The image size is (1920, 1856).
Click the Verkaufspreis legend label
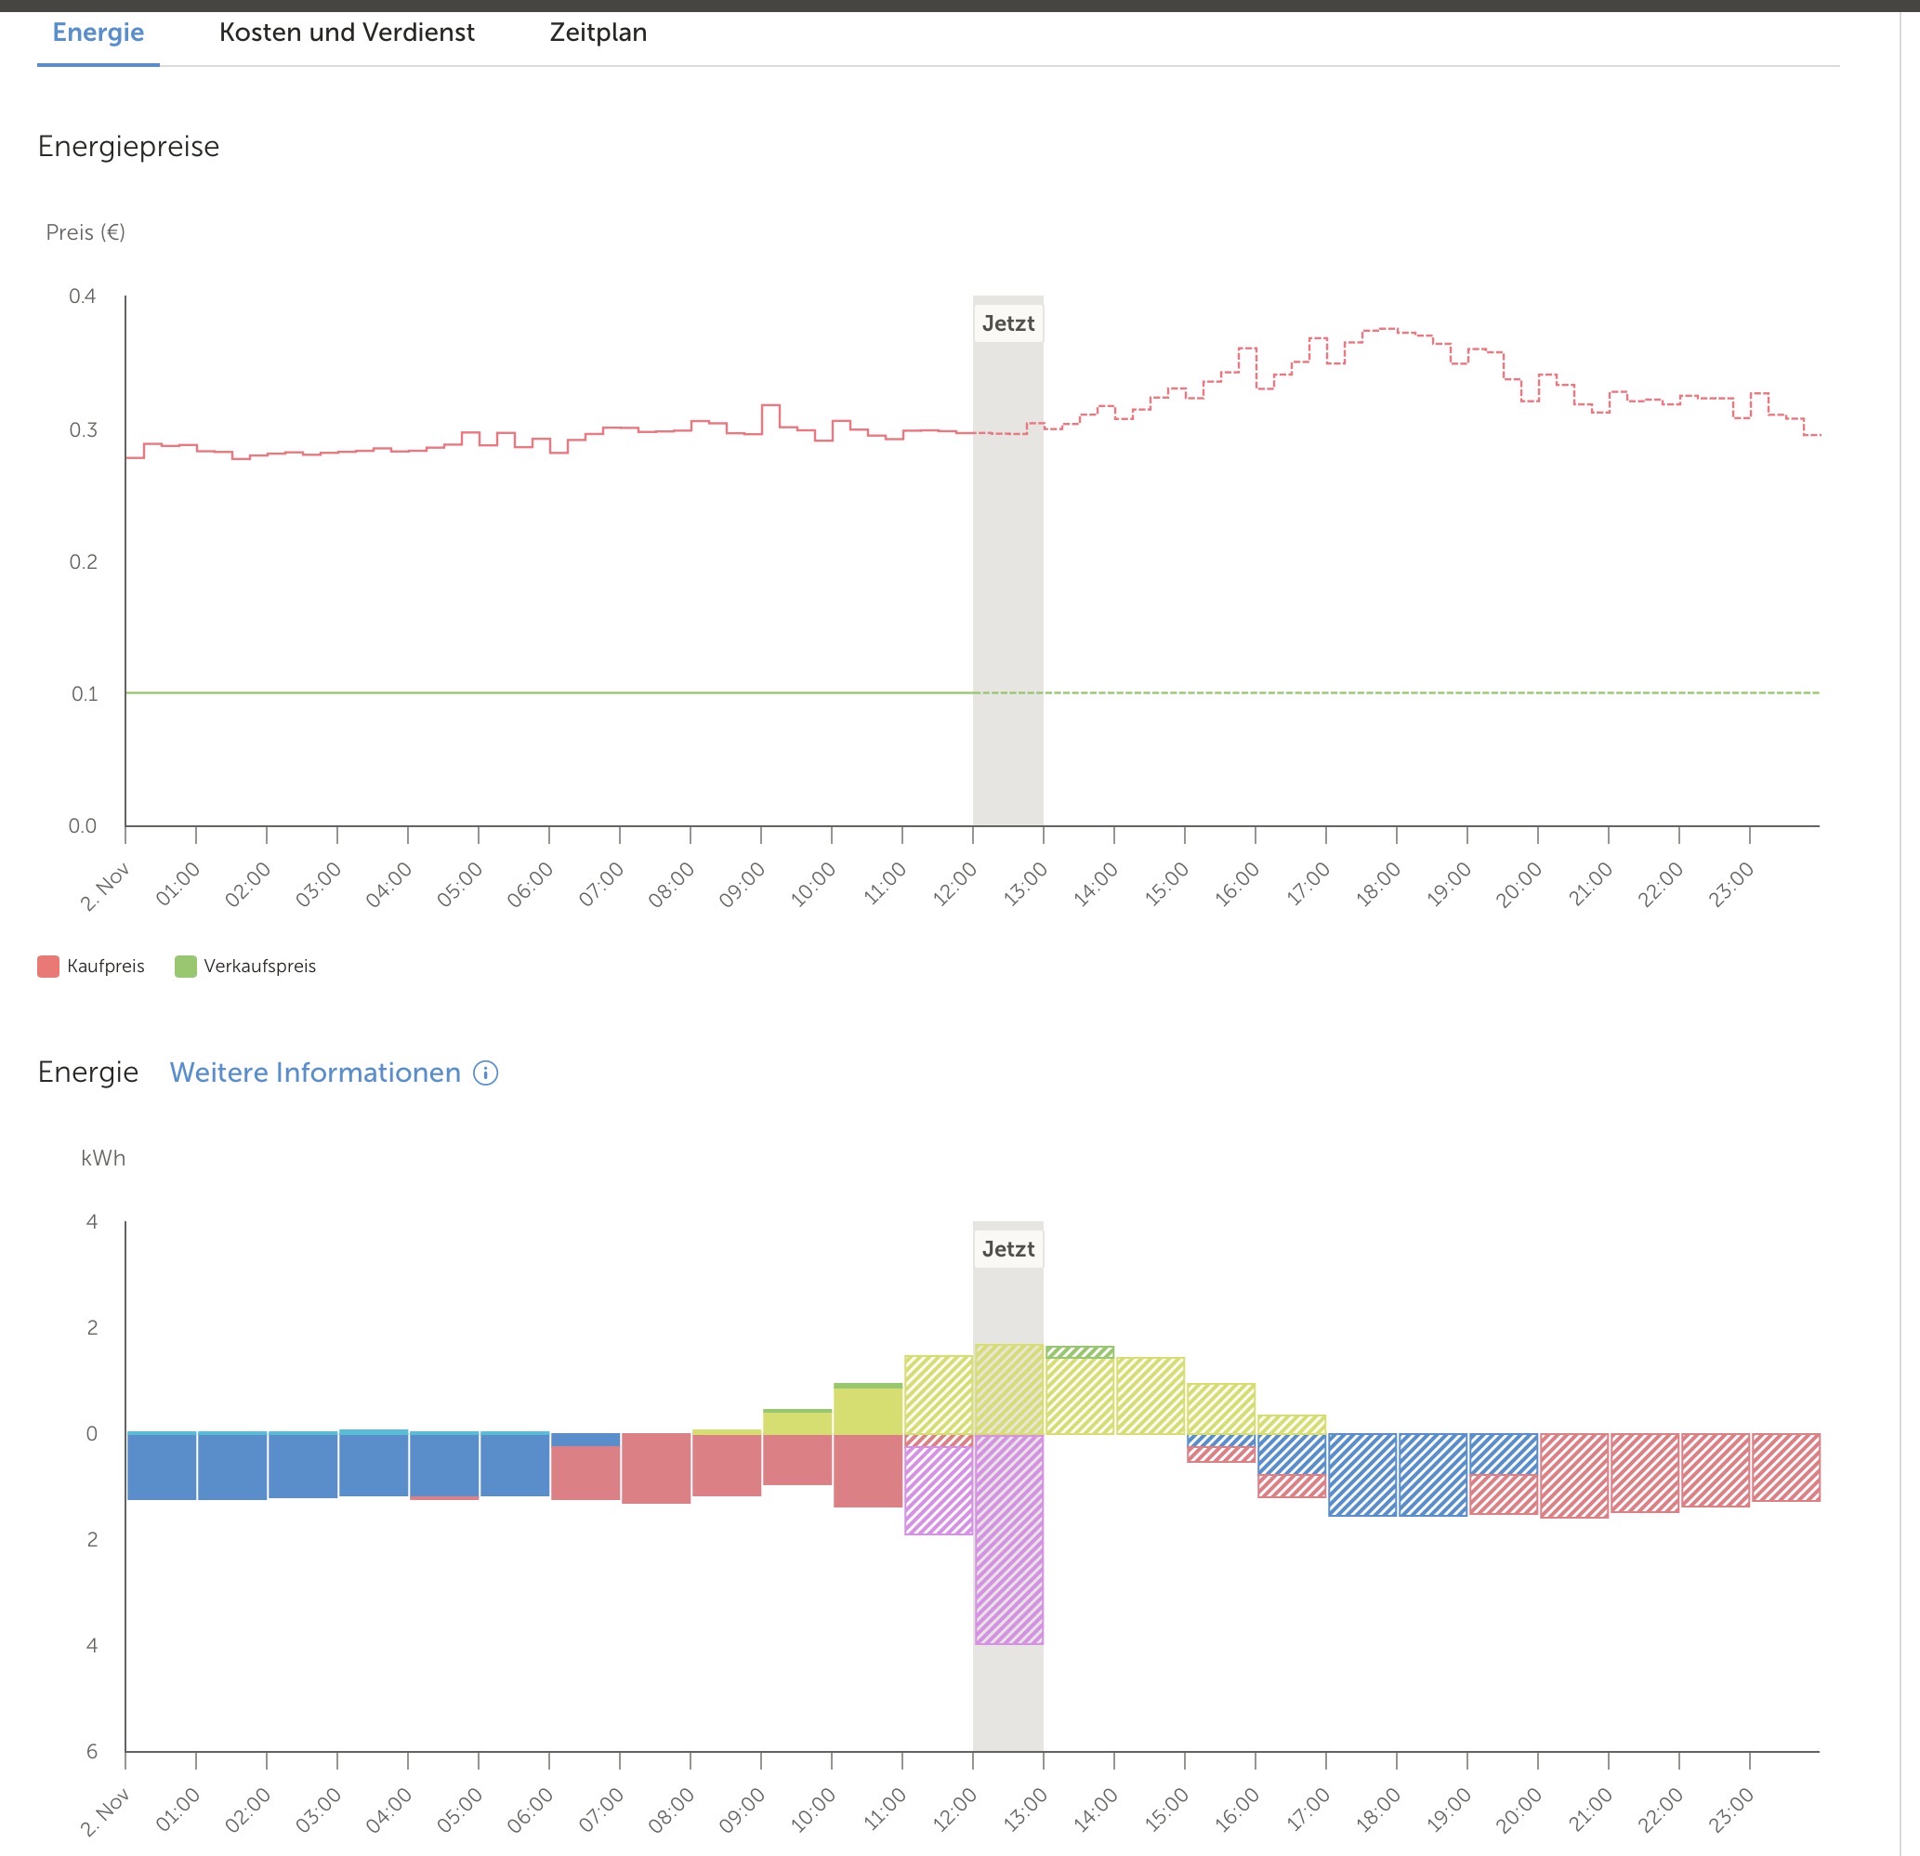(x=259, y=966)
